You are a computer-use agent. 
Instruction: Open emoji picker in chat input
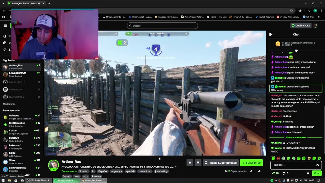(x=317, y=165)
